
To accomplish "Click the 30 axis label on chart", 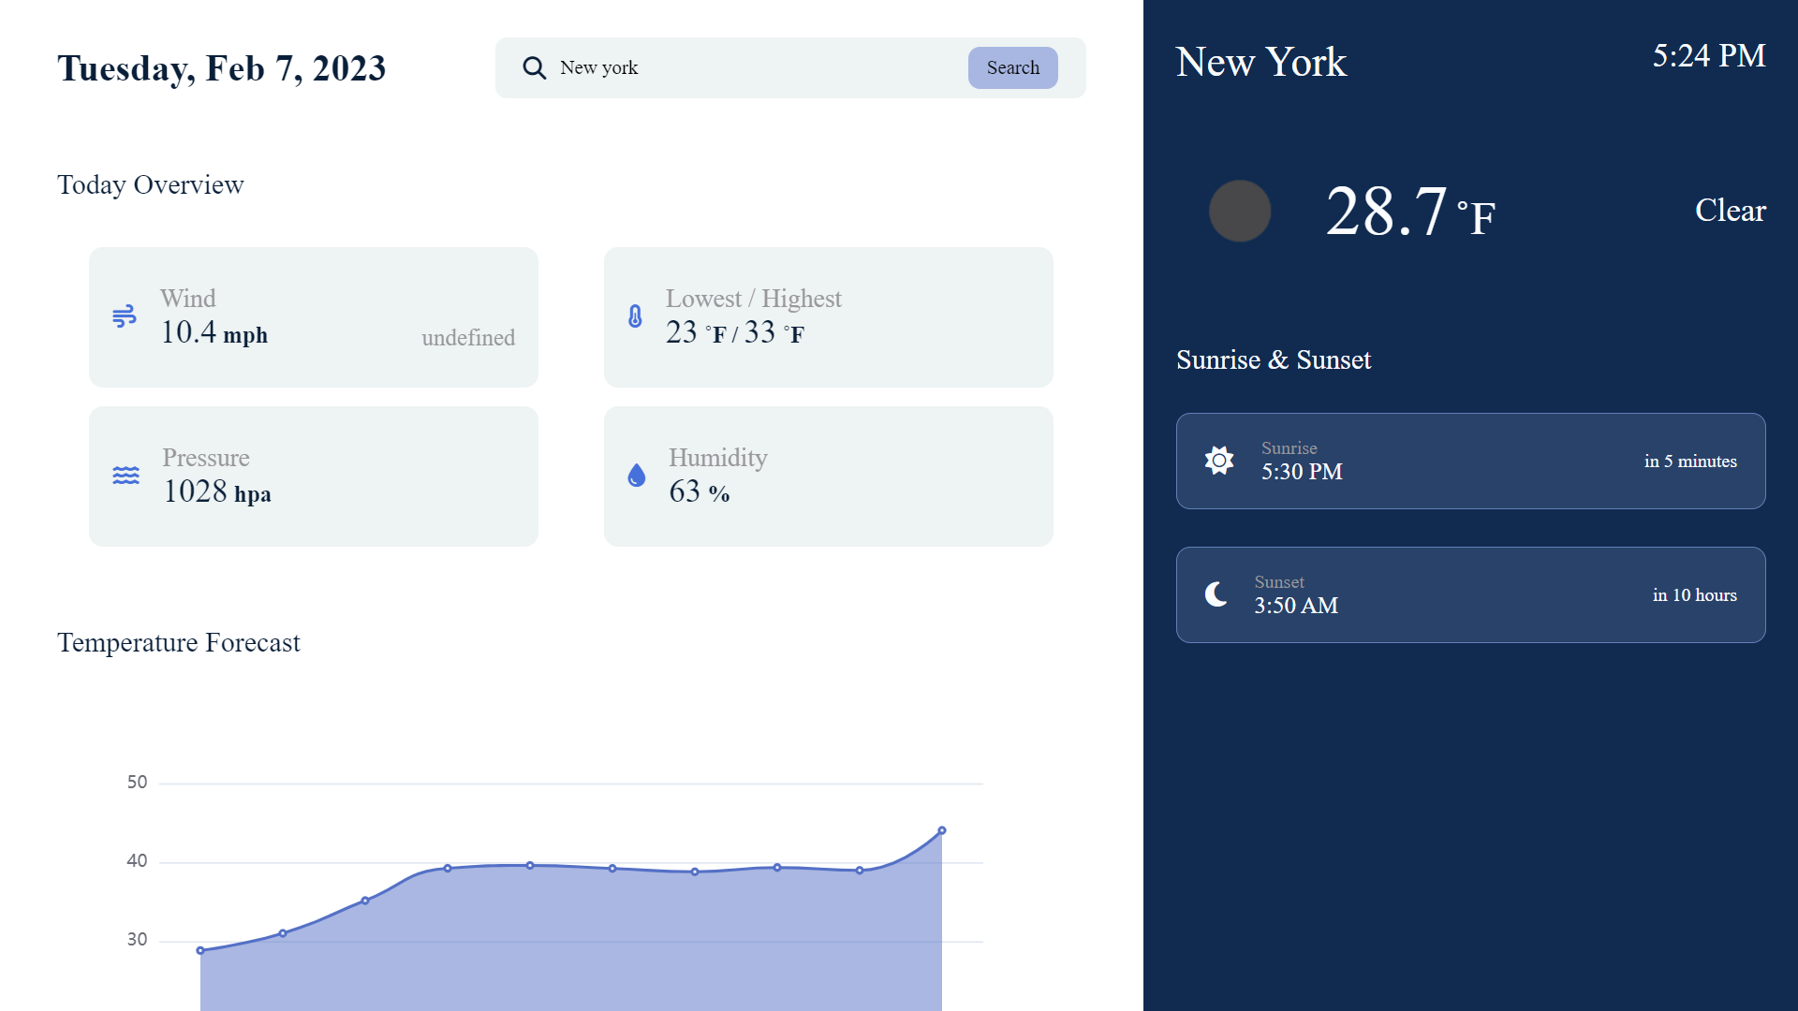I will 137,939.
